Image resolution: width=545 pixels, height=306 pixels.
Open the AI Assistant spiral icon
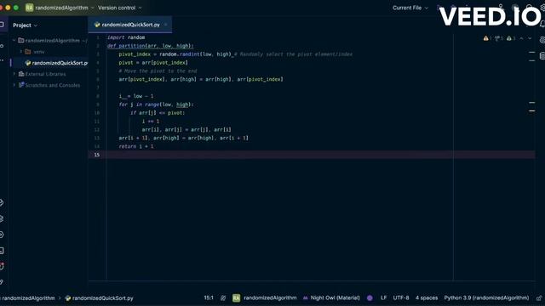pyautogui.click(x=542, y=40)
